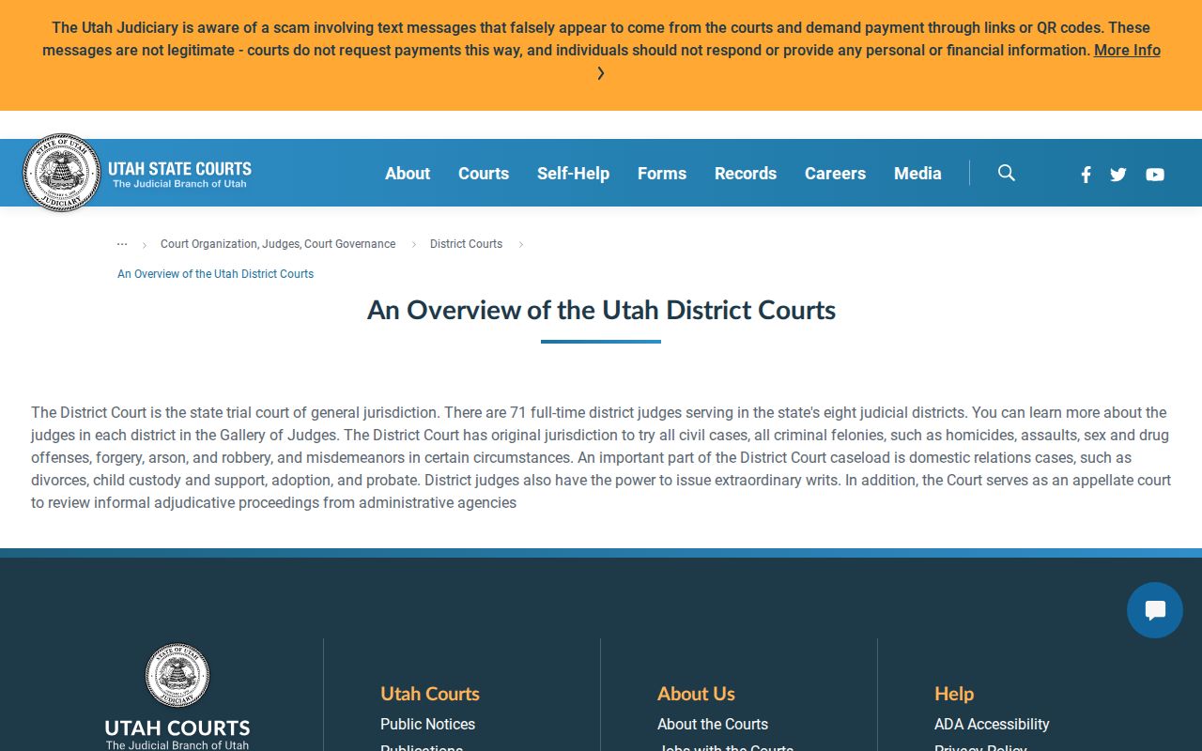This screenshot has height=751, width=1202.
Task: Click the UTAH STATE COURTS header title text
Action: coord(179,169)
